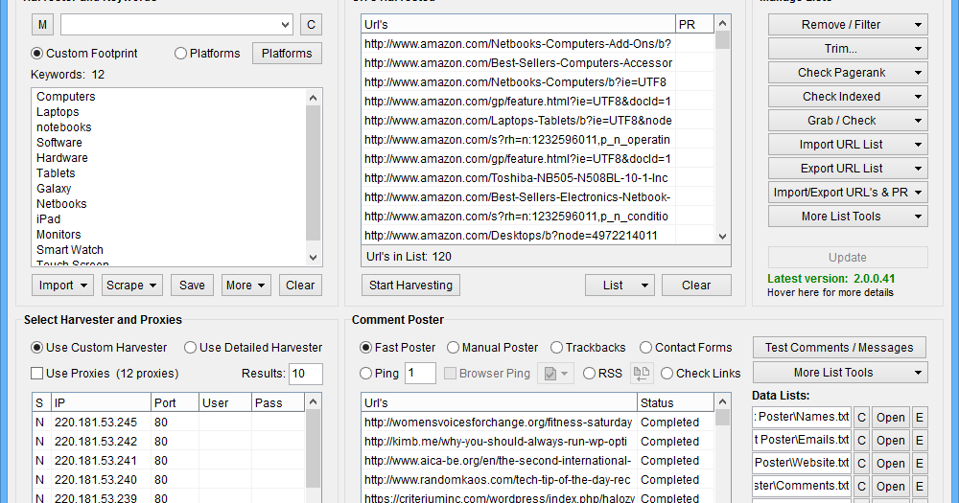Start Harvesting URLs

(x=411, y=286)
